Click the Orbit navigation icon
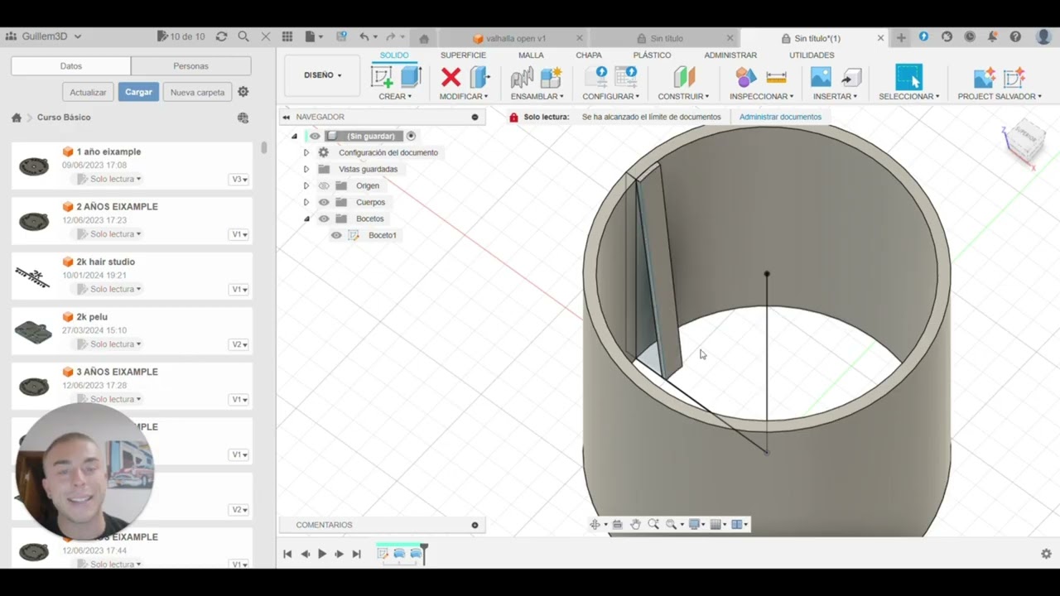The width and height of the screenshot is (1060, 596). [595, 524]
